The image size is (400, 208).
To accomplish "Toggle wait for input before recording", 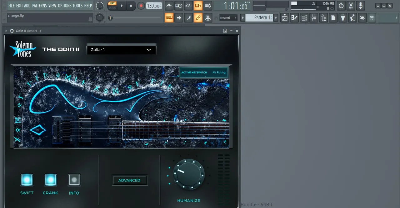I will [179, 6].
